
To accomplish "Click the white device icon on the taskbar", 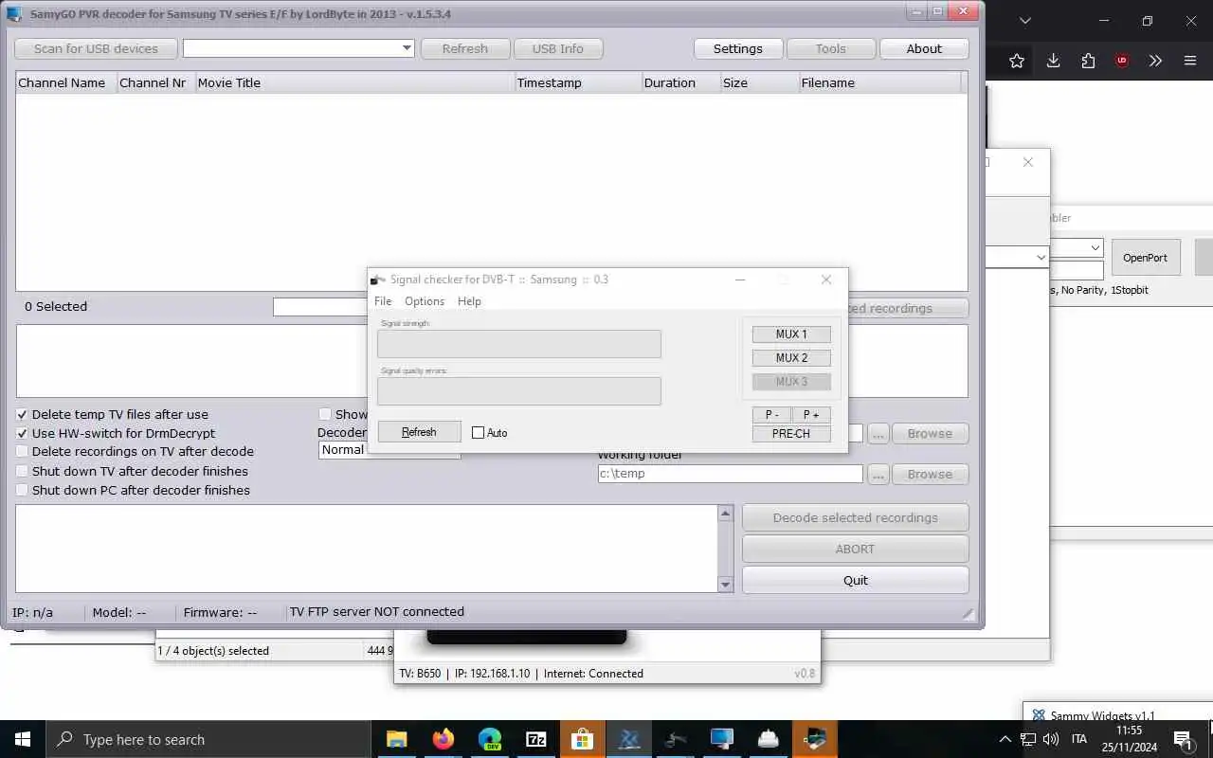I will click(x=769, y=739).
